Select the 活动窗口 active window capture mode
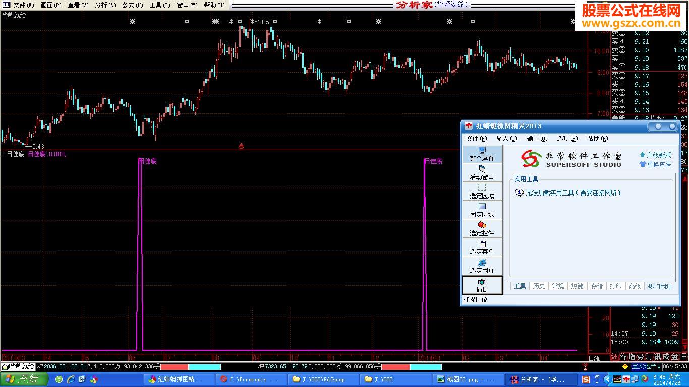 click(482, 173)
